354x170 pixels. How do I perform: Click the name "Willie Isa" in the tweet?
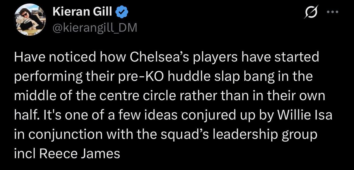(x=305, y=115)
